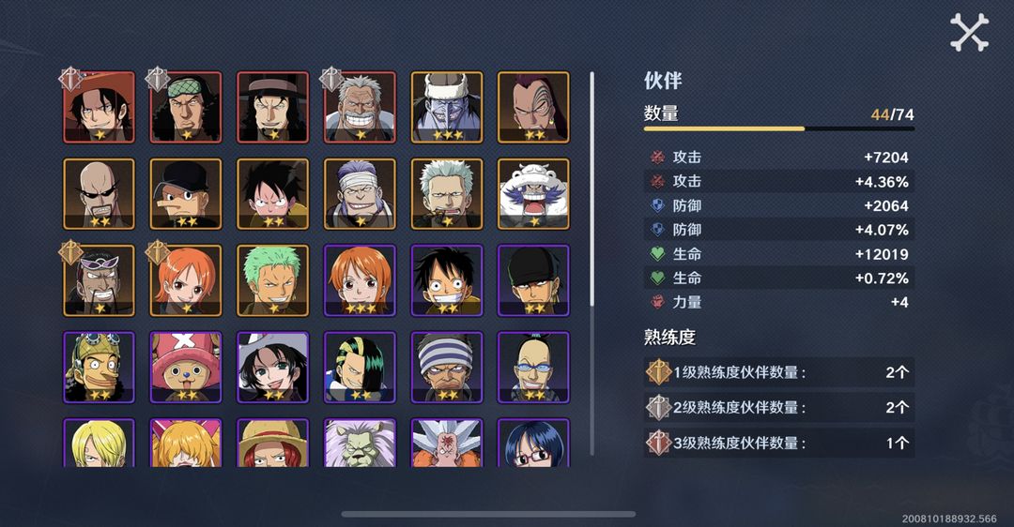This screenshot has height=527, width=1014.
Task: Click the red 攻击 +7204 attack icon
Action: point(657,157)
